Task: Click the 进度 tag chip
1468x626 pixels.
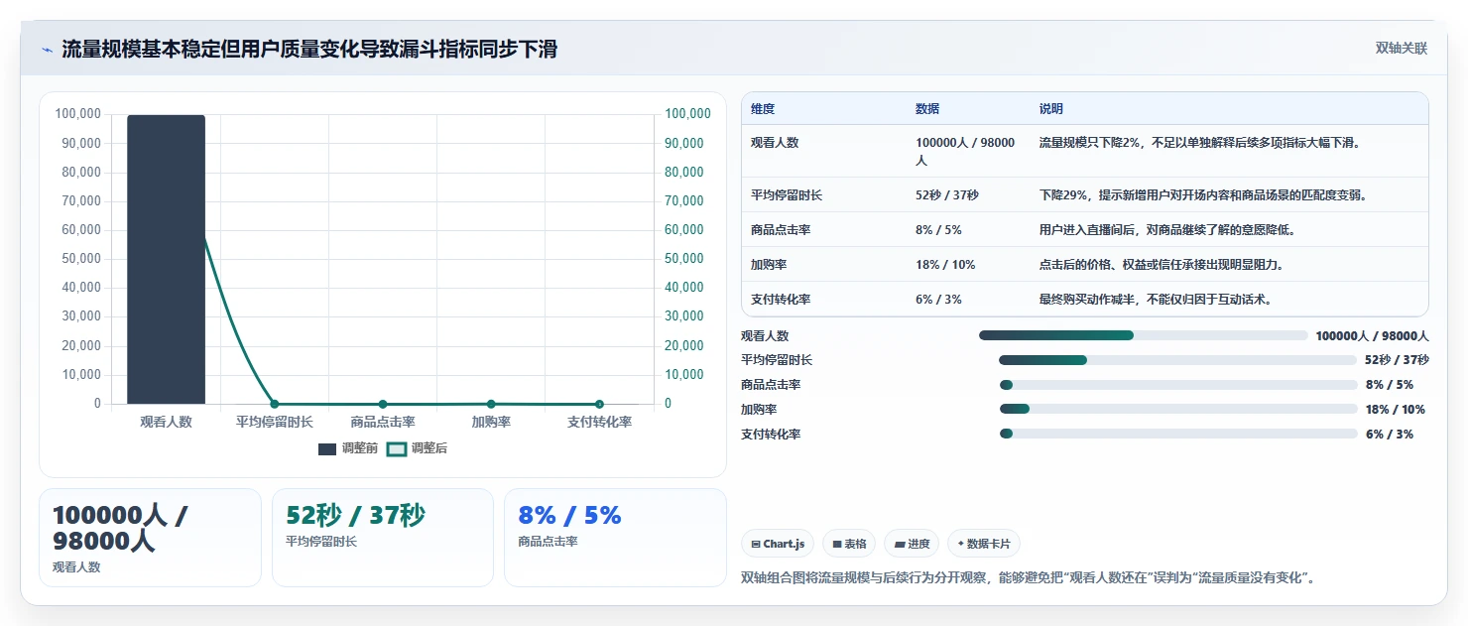Action: click(x=912, y=544)
